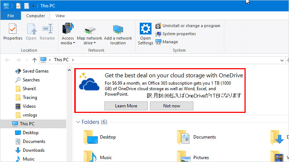289x162 pixels.
Task: Click the Quick Access properties checkmark icon
Action: tap(18, 6)
